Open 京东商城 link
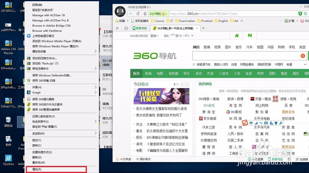The image size is (309, 173). pos(208,119)
